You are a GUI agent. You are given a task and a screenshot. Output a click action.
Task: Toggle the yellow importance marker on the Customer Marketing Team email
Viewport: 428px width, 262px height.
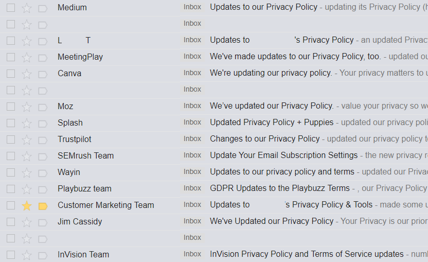[x=43, y=206]
